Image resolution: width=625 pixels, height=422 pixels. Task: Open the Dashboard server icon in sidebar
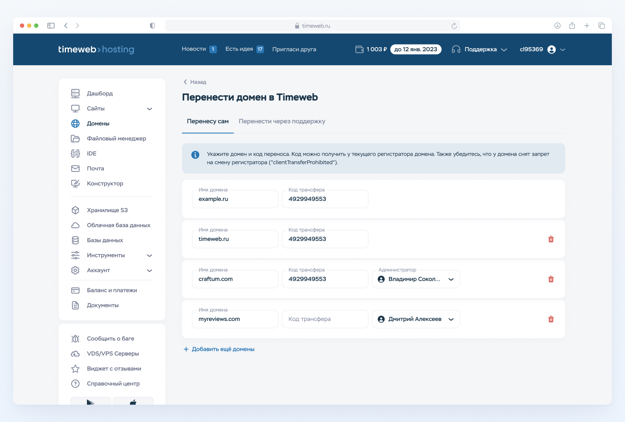point(75,93)
